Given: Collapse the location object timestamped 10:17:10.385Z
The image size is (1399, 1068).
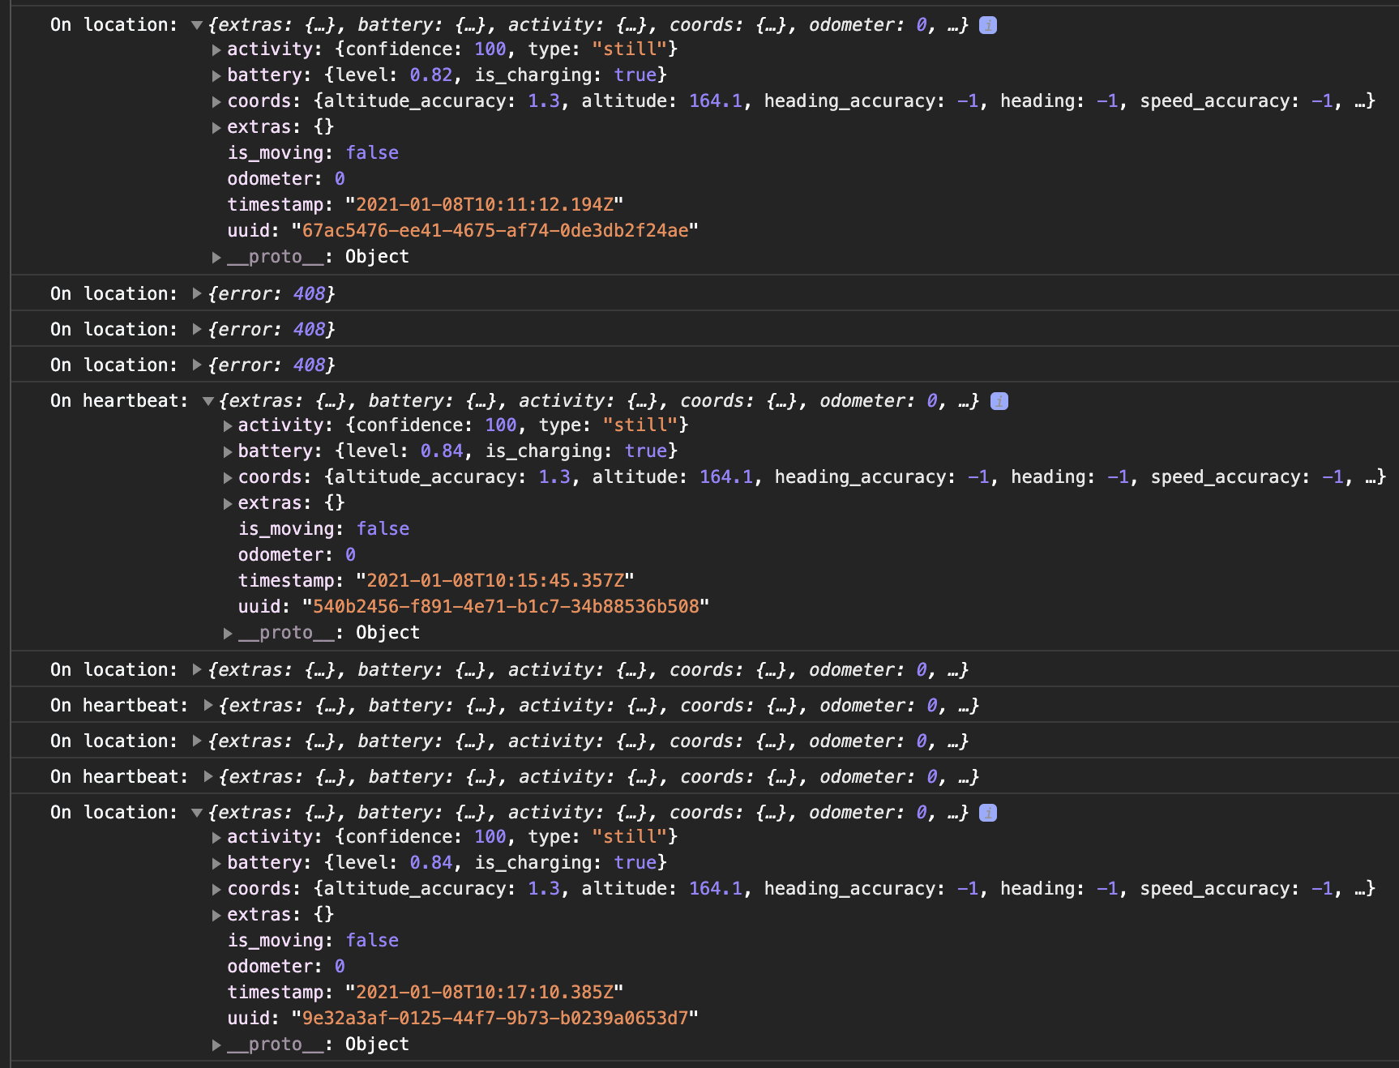Looking at the screenshot, I should coord(196,813).
